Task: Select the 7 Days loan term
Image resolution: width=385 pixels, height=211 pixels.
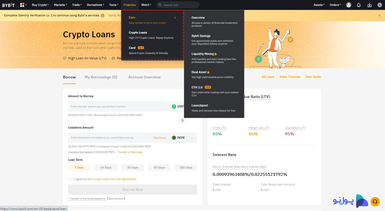Action: pyautogui.click(x=79, y=168)
